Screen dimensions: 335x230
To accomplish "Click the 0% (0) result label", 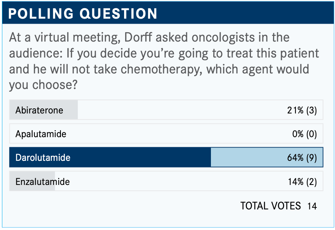I will [x=304, y=134].
